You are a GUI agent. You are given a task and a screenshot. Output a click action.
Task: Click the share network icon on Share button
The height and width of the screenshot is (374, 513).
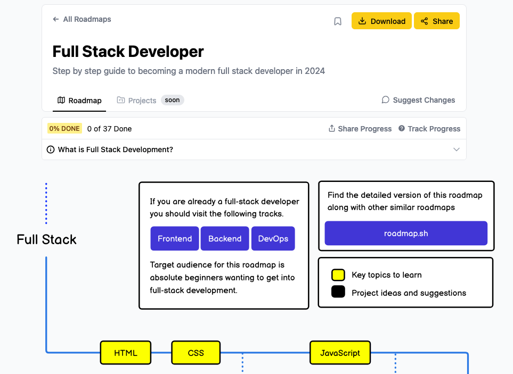tap(424, 21)
